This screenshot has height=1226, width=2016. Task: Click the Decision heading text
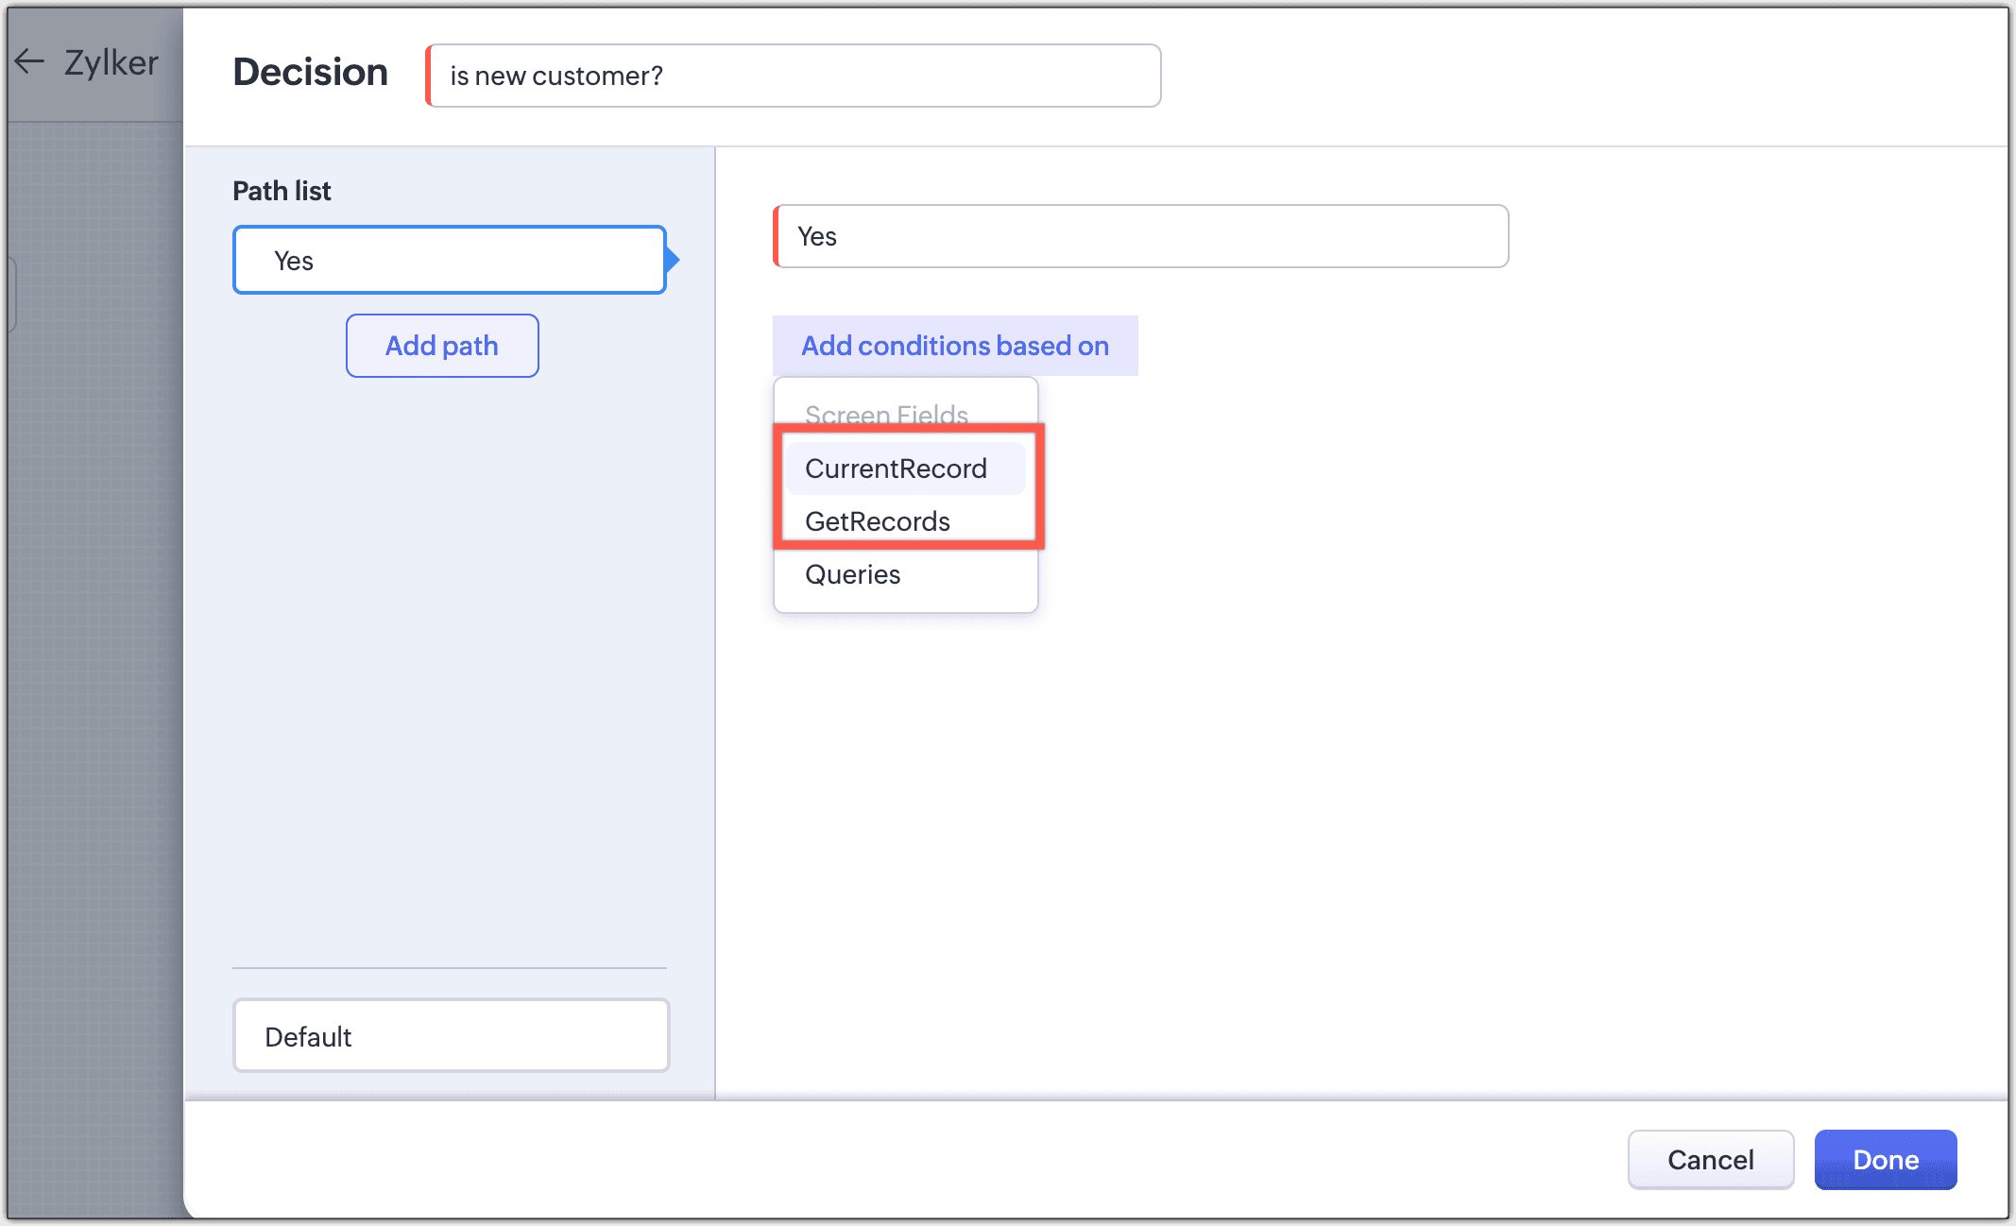[310, 73]
